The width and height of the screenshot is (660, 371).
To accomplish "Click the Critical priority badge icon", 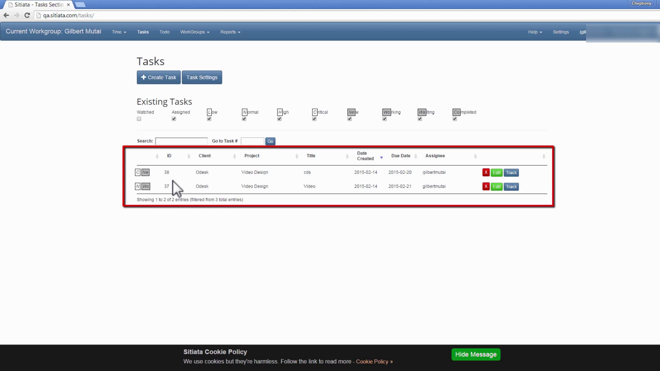I will (315, 112).
